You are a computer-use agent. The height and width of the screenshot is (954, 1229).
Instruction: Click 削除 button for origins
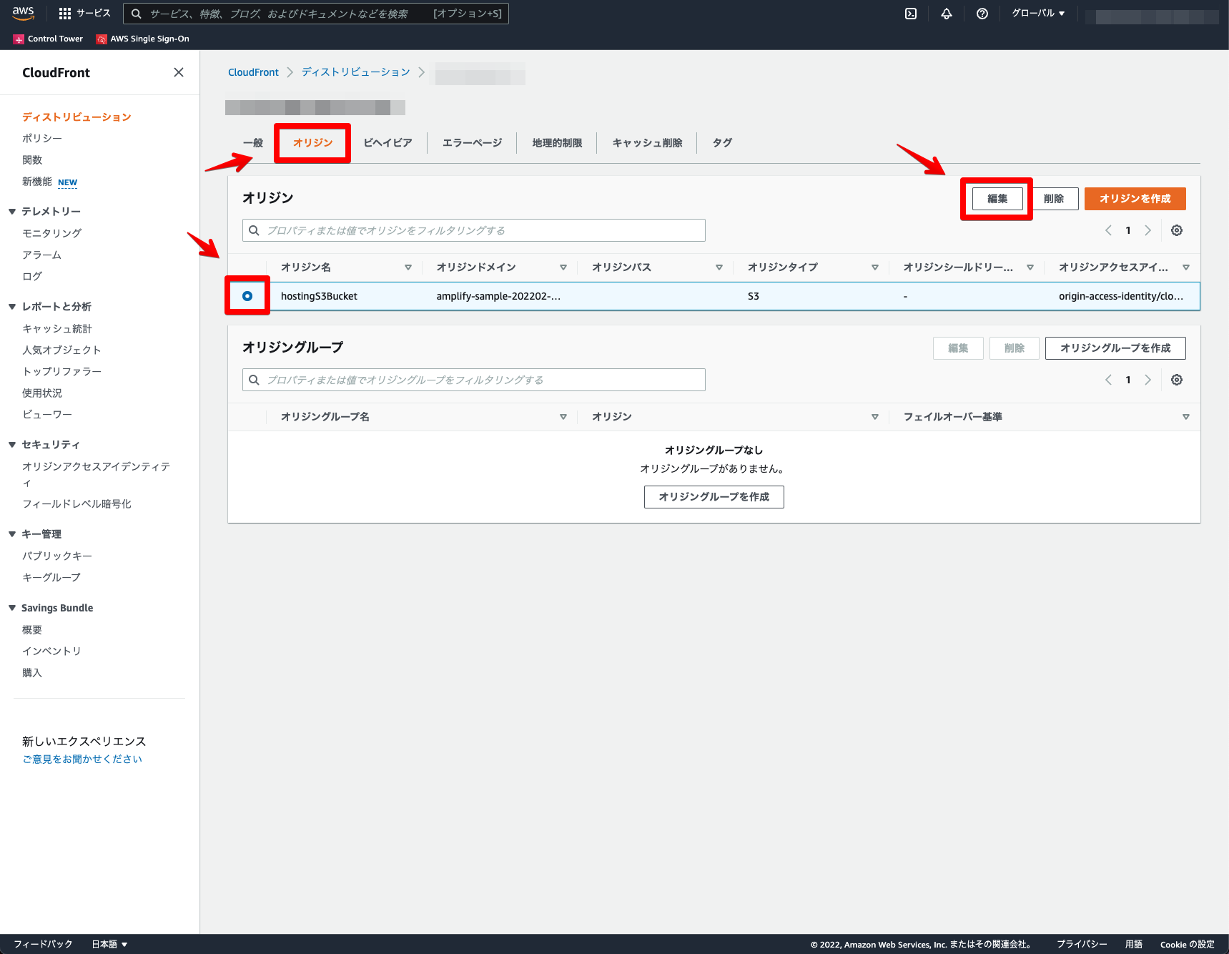coord(1054,199)
